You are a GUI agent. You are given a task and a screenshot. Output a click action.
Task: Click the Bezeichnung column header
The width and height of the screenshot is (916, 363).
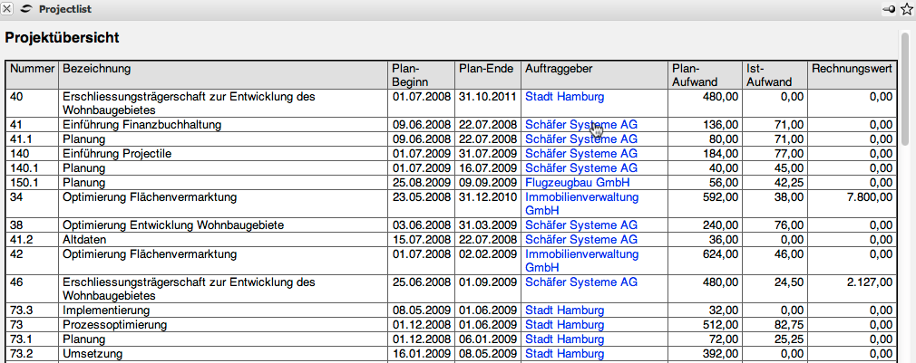(97, 69)
